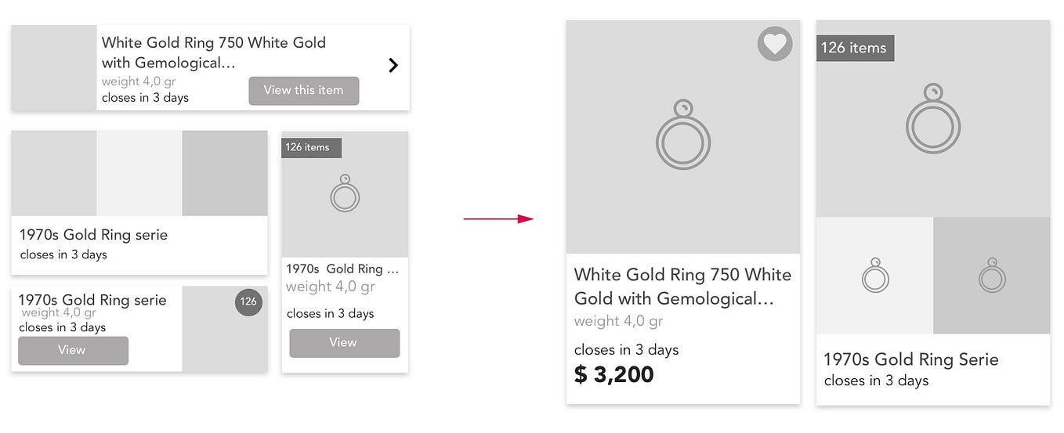Click the small 126 items label
The width and height of the screenshot is (1064, 433).
pos(311,147)
